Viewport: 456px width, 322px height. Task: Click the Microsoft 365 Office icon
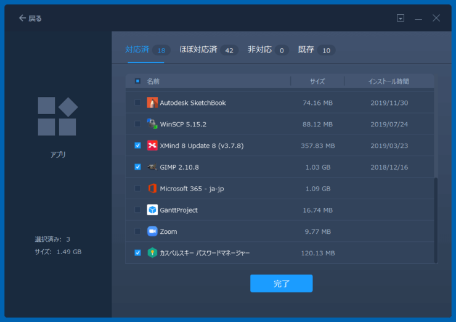[152, 188]
